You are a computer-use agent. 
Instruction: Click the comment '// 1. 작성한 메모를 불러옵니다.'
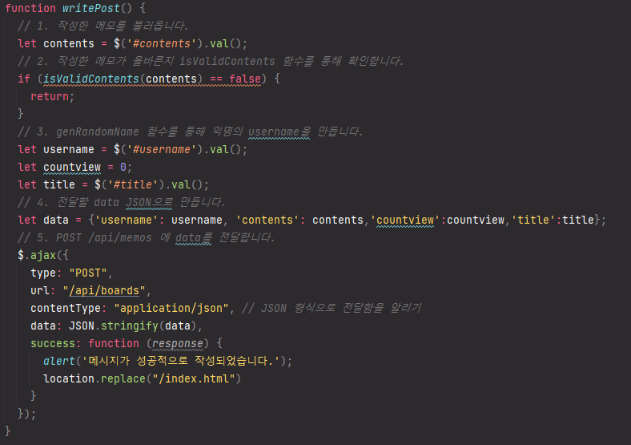coord(102,26)
